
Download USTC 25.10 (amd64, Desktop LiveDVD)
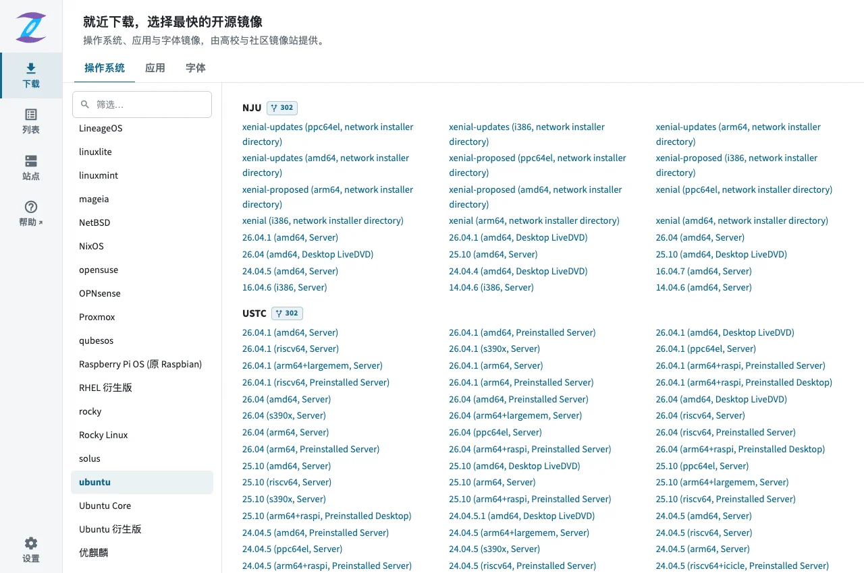514,466
